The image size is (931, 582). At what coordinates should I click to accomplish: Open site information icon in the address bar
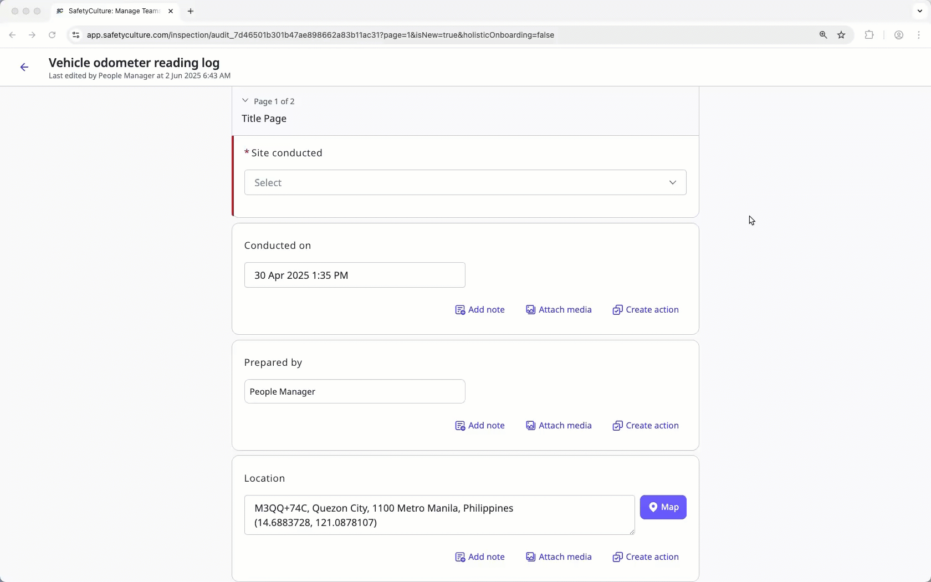(76, 35)
